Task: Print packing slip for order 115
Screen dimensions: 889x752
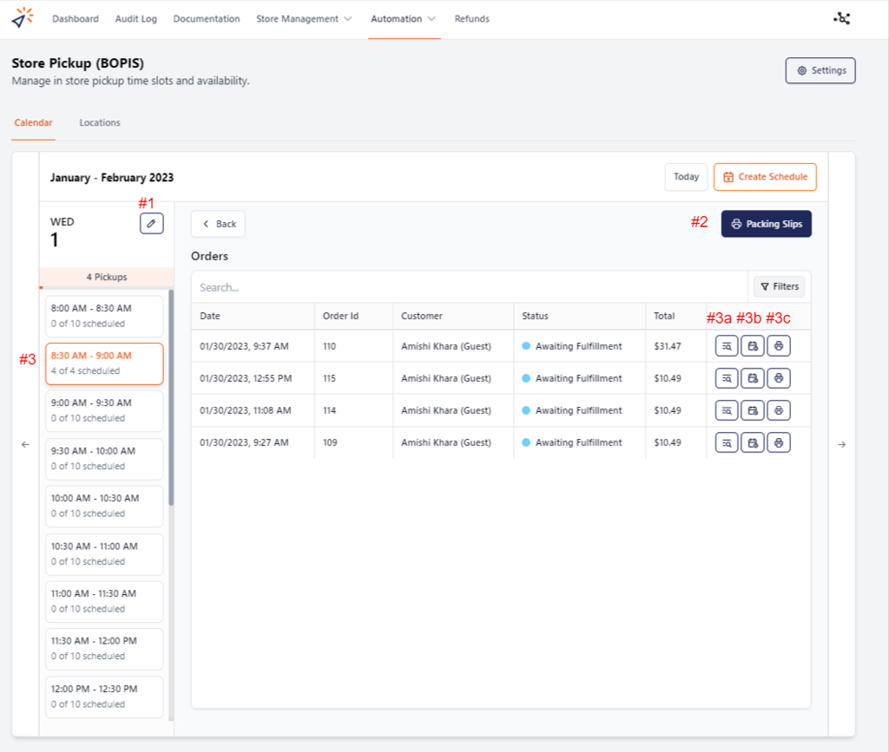Action: point(779,378)
